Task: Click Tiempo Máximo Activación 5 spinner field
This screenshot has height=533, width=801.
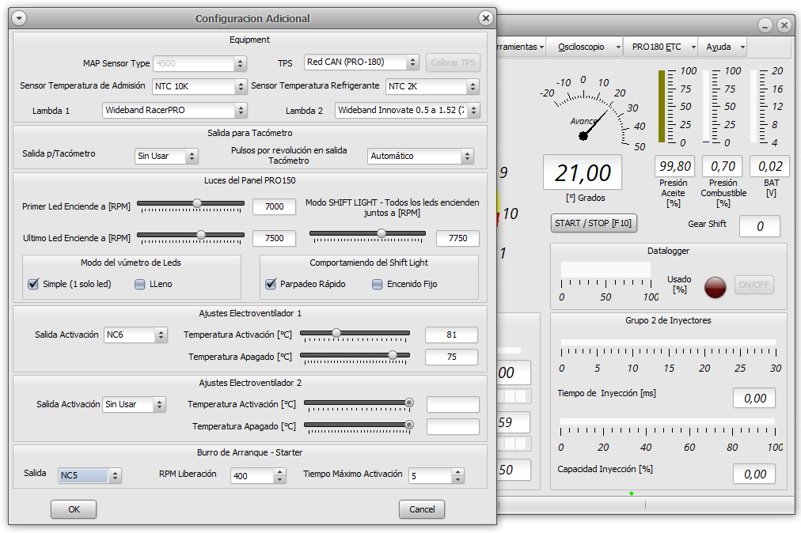Action: pyautogui.click(x=436, y=476)
